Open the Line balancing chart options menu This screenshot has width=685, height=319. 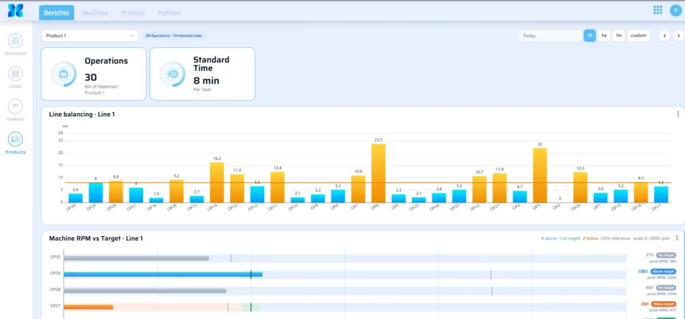[x=678, y=114]
